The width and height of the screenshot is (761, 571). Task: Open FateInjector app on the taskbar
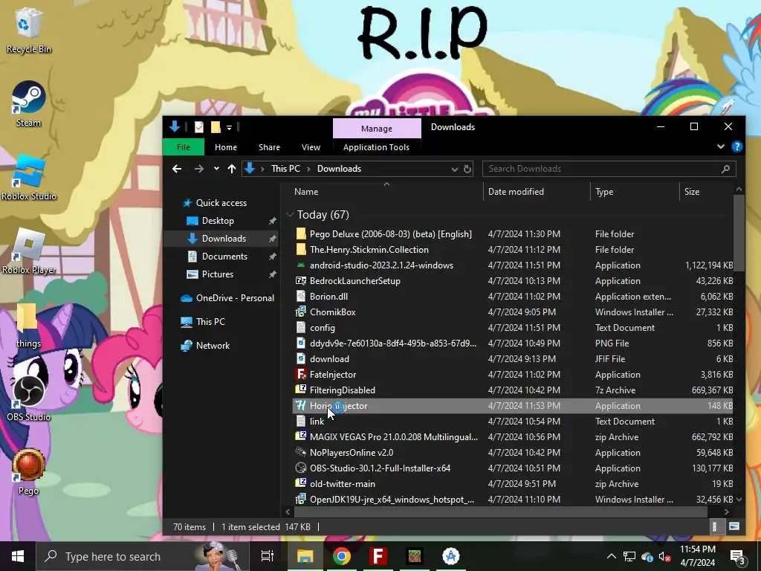[378, 556]
